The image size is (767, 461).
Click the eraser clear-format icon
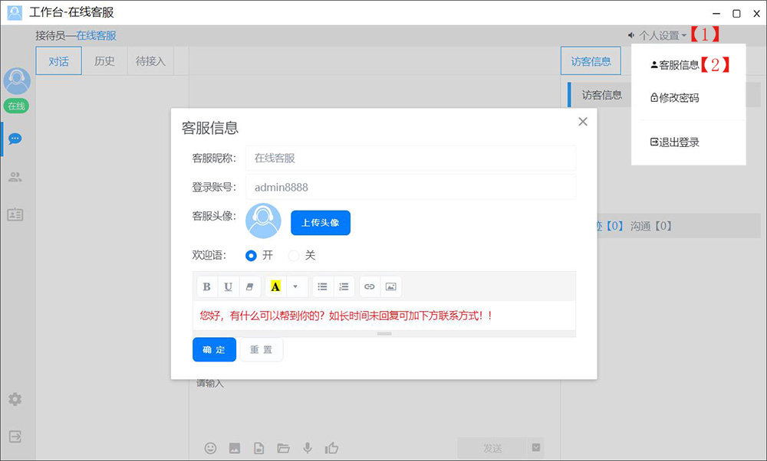[x=249, y=286]
